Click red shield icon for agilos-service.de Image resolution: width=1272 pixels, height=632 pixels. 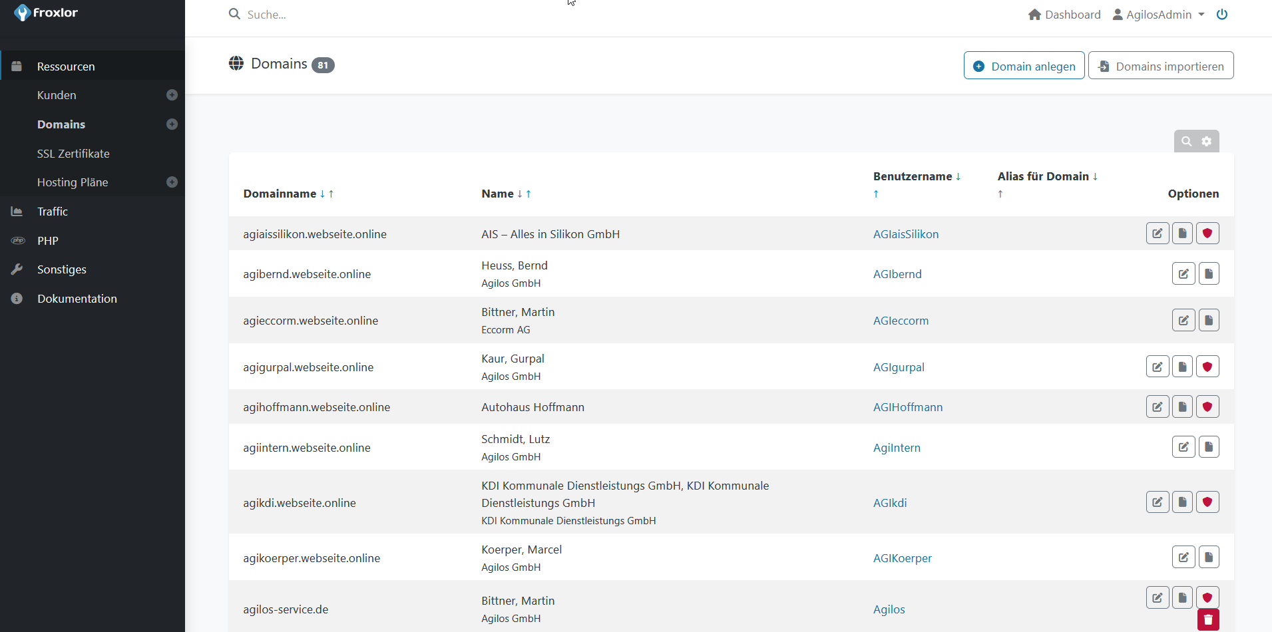click(1207, 597)
